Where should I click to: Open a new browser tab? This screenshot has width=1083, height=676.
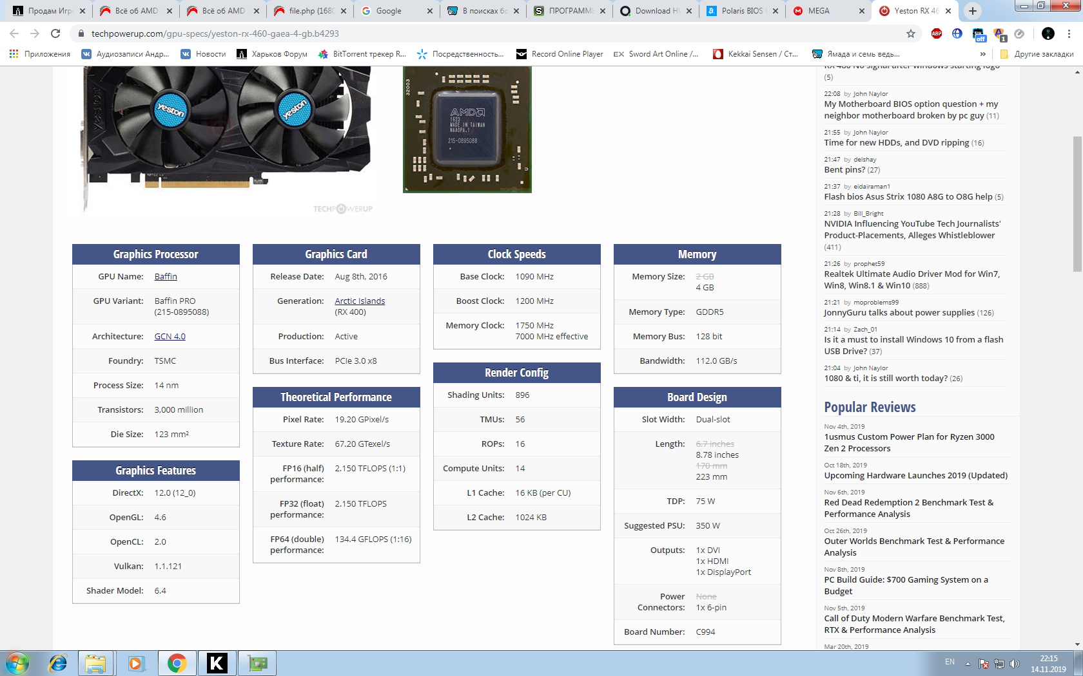coord(973,10)
